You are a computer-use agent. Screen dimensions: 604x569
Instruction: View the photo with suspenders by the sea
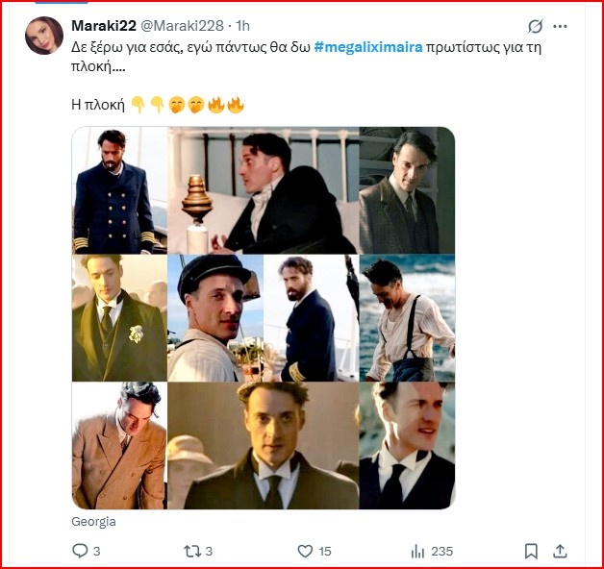pos(407,317)
